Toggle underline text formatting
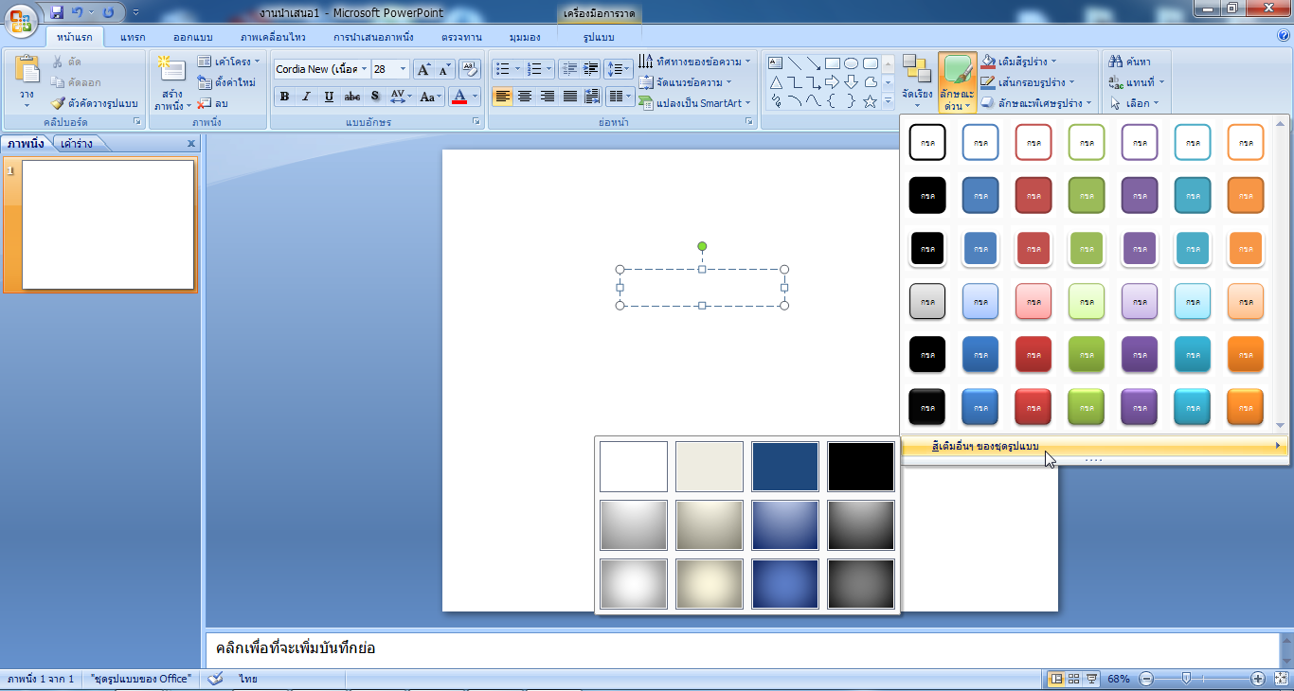 tap(329, 97)
